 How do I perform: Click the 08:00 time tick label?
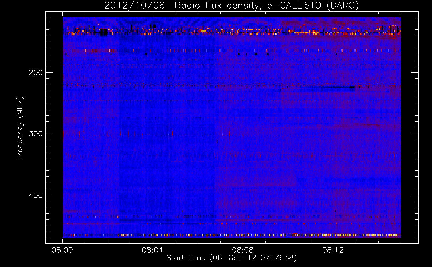click(62, 250)
